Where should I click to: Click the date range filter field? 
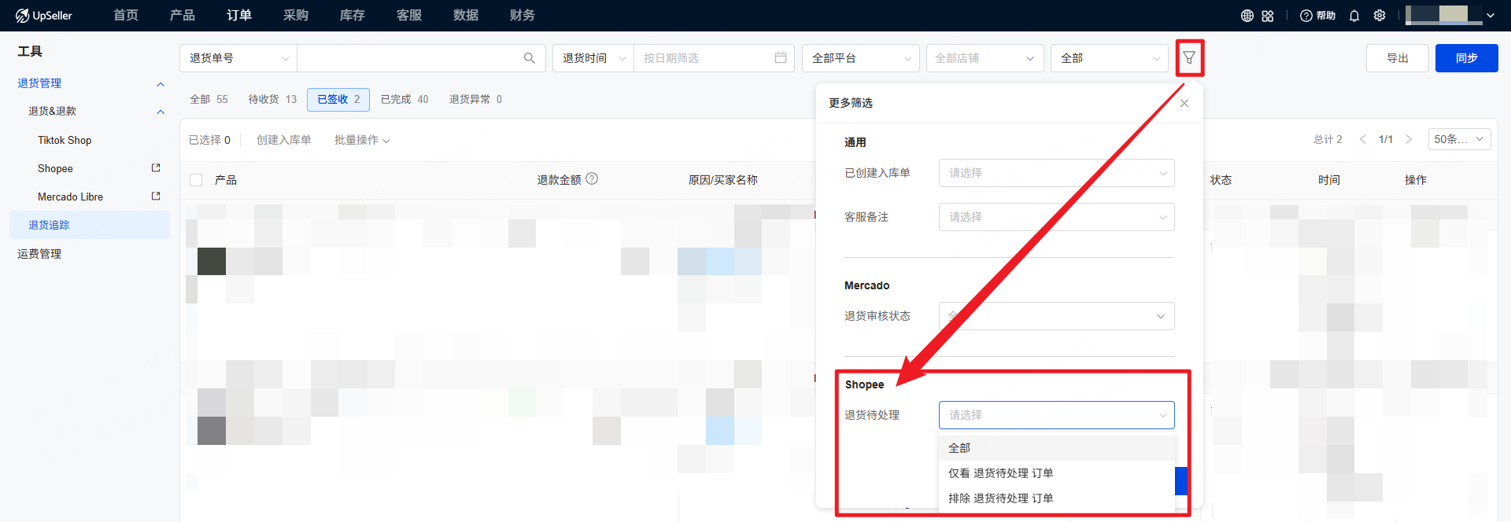(x=713, y=58)
